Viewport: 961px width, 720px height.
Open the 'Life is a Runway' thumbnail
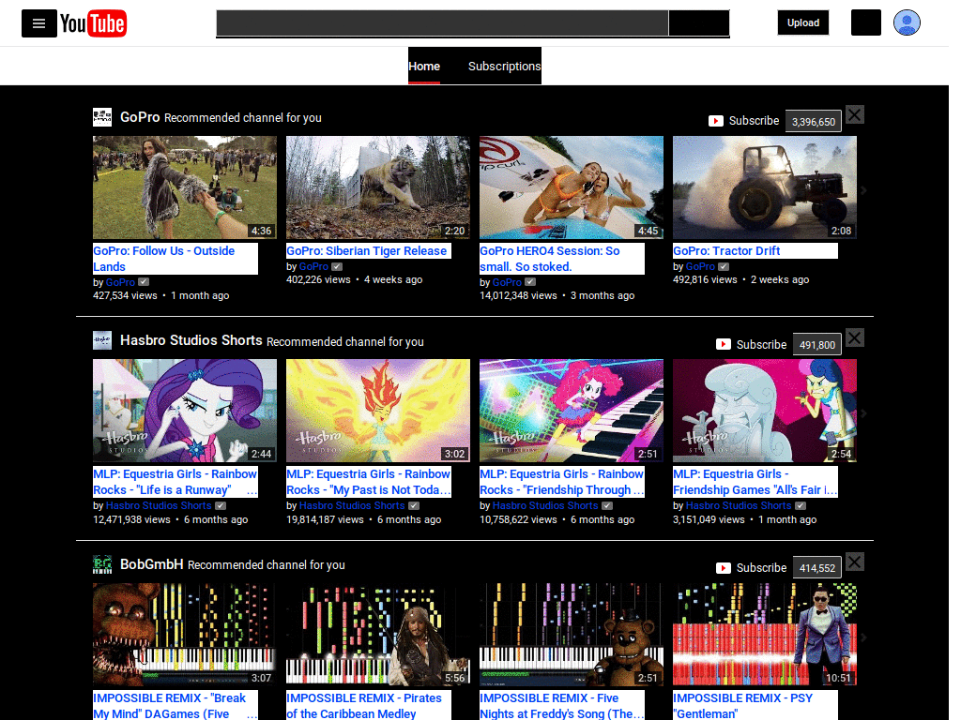[185, 411]
